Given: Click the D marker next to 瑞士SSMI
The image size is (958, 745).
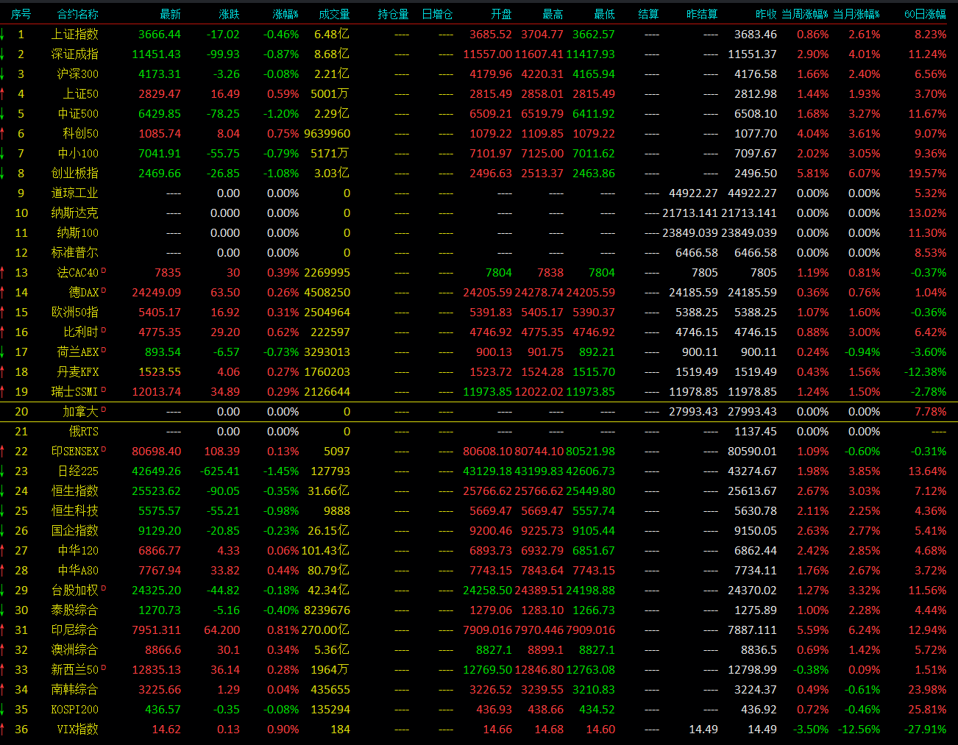Looking at the screenshot, I should tap(104, 390).
